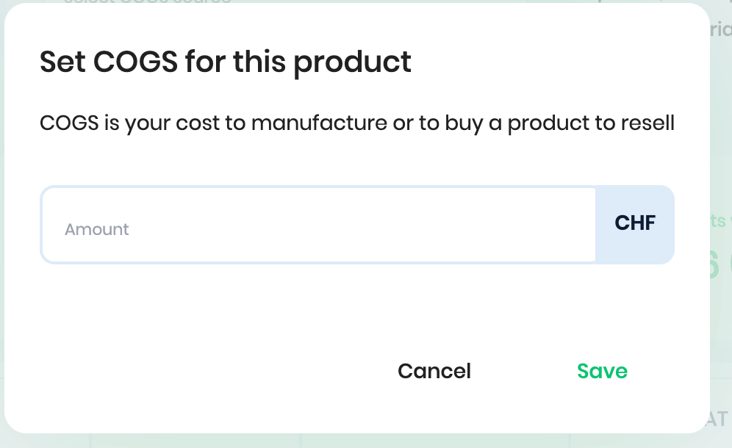Click the word "cost" in the description
The height and width of the screenshot is (448, 732).
pyautogui.click(x=197, y=123)
